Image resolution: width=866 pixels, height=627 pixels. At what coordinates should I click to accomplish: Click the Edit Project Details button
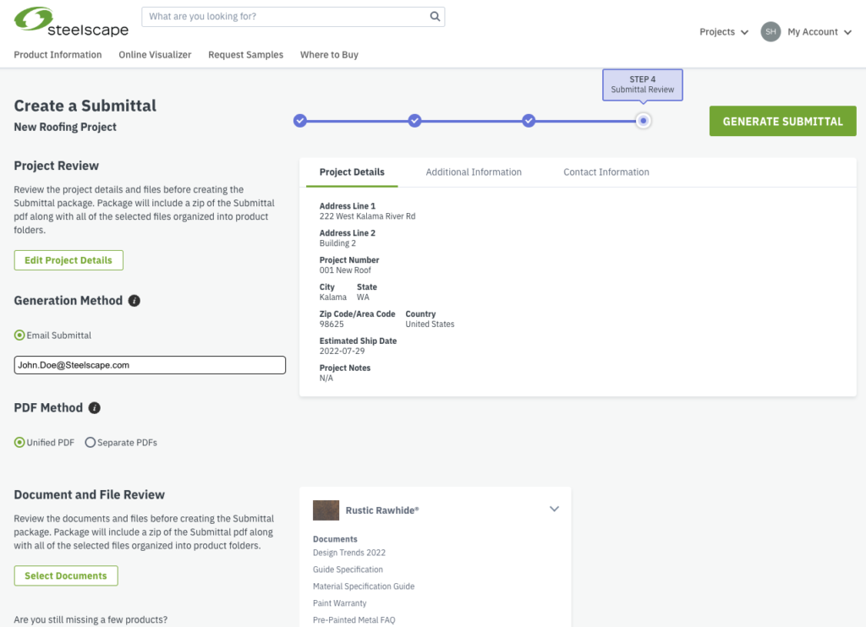69,260
